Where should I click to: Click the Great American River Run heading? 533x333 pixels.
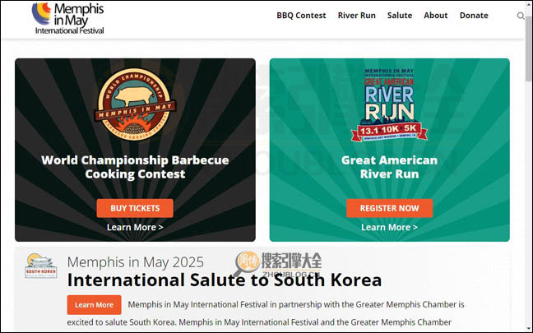pos(390,167)
